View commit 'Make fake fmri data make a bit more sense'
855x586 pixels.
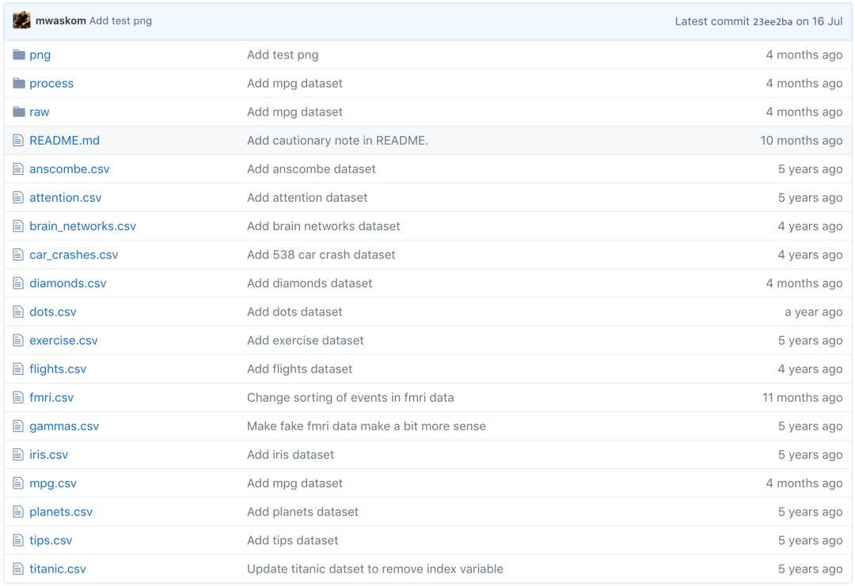pyautogui.click(x=367, y=426)
